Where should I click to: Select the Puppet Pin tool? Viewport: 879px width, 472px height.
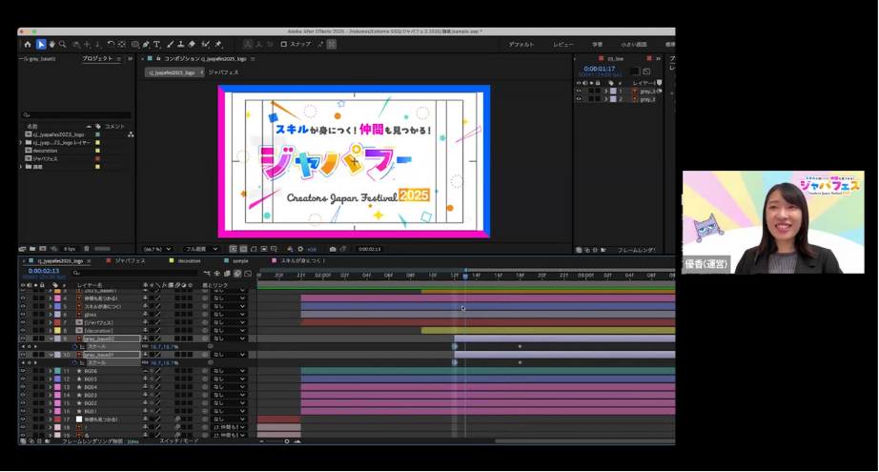[x=218, y=44]
